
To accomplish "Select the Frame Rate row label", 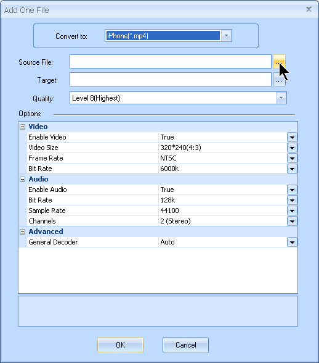I will coord(46,158).
